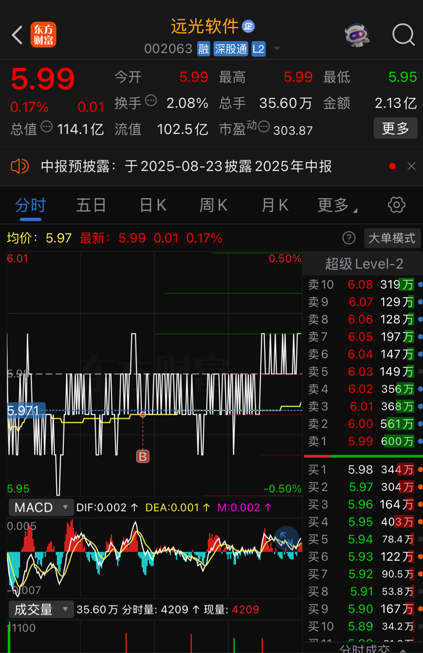423x653 pixels.
Task: Dismiss the announcement with the X
Action: 411,166
